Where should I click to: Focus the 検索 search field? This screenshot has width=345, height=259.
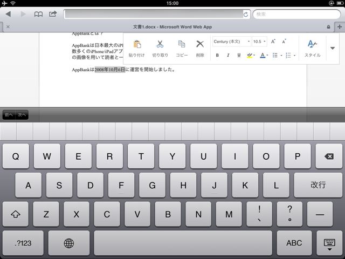pos(296,15)
